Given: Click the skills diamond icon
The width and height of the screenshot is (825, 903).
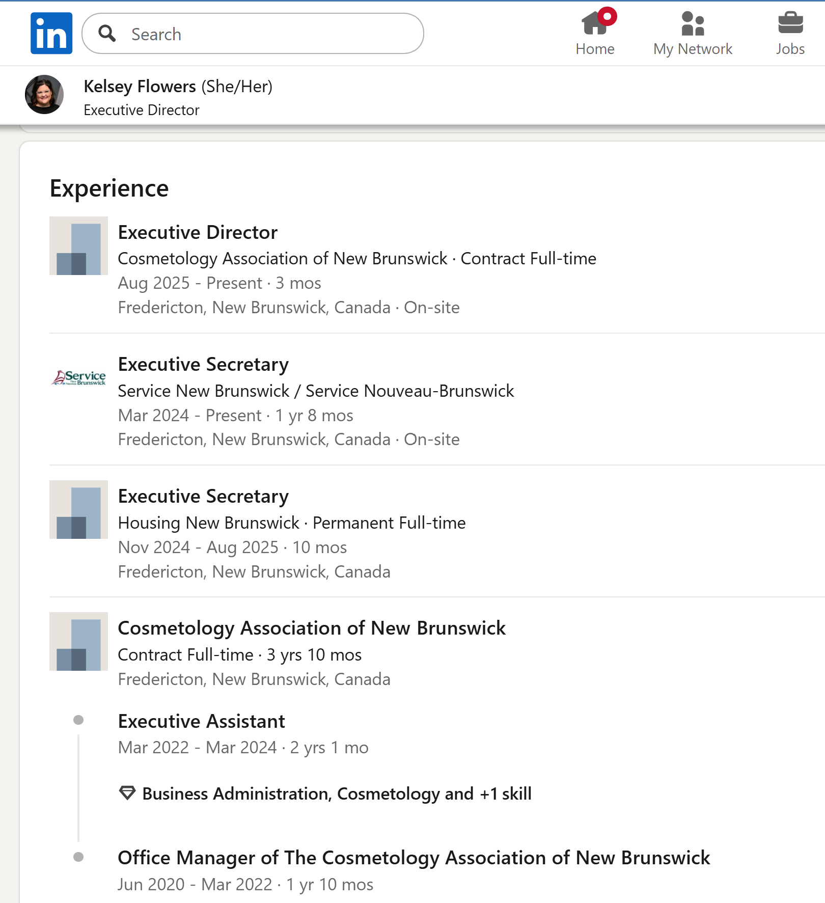Looking at the screenshot, I should pyautogui.click(x=127, y=793).
